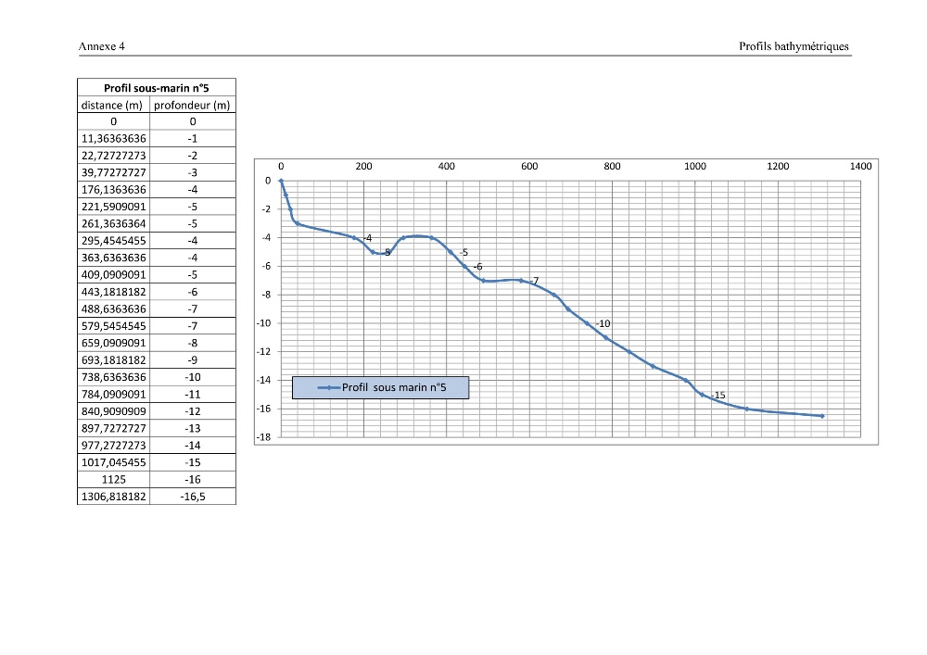Select the 'distance (m)' column header
The height and width of the screenshot is (655, 927).
[113, 105]
